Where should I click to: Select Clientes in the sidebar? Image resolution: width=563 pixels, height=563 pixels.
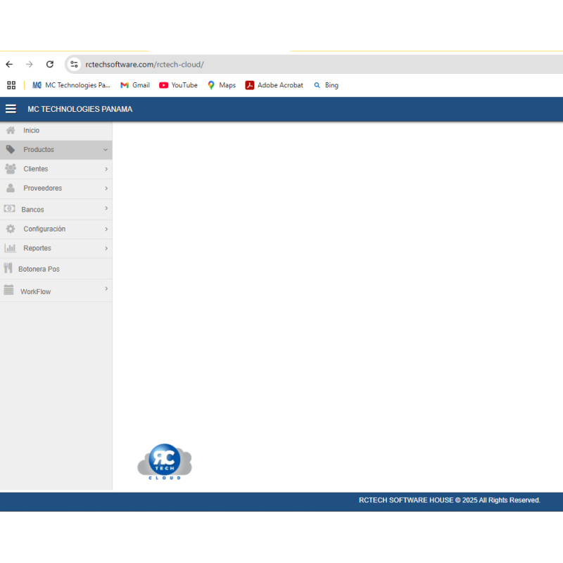56,169
